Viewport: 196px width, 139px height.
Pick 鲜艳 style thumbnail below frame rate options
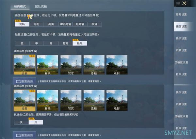coord(48,65)
